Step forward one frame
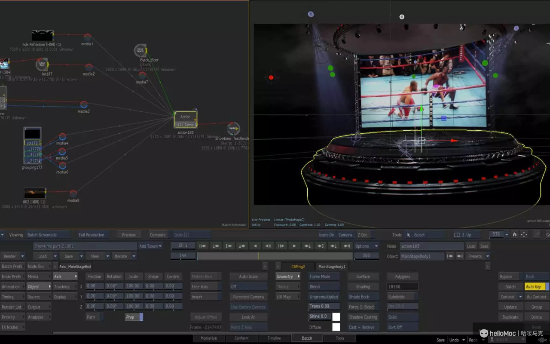This screenshot has width=550, height=344. 281,246
